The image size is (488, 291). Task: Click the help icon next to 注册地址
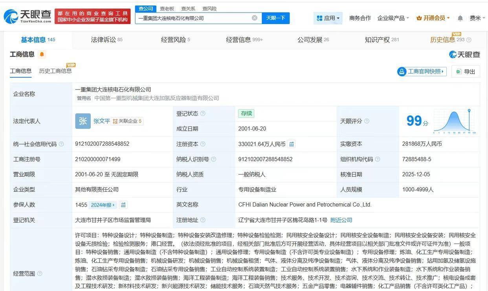click(x=203, y=220)
